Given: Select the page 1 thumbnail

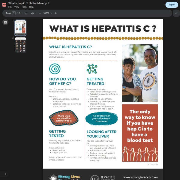Looking at the screenshot, I should 21,28.
